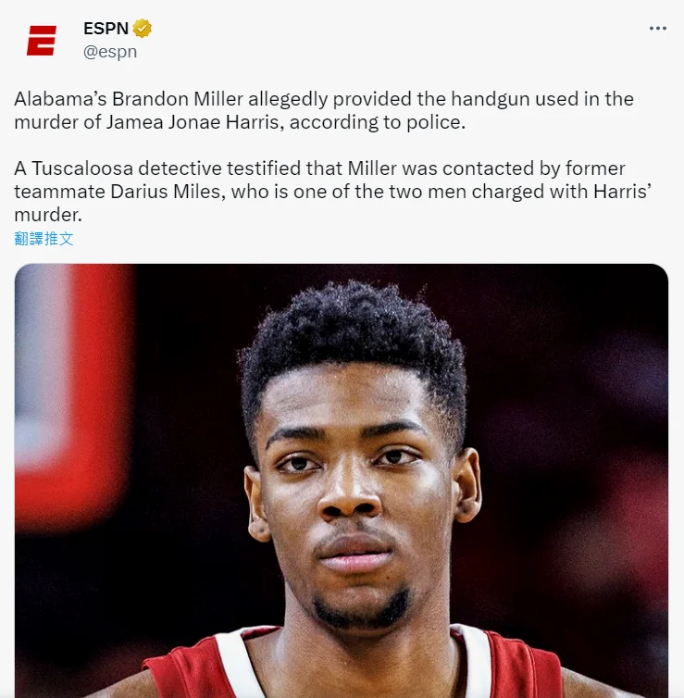Open the @espn handle profile
The height and width of the screenshot is (698, 684).
tap(110, 52)
